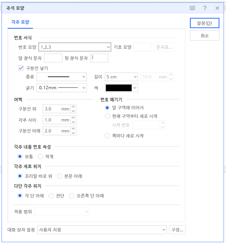The image size is (226, 244).
Task: Select the 보통 number size option
Action: click(x=20, y=156)
